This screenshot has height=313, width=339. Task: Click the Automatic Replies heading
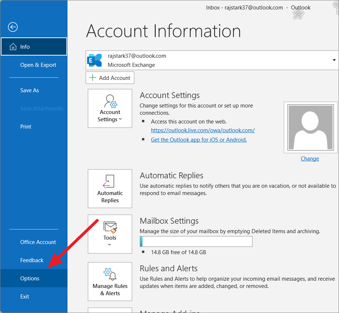(x=171, y=175)
